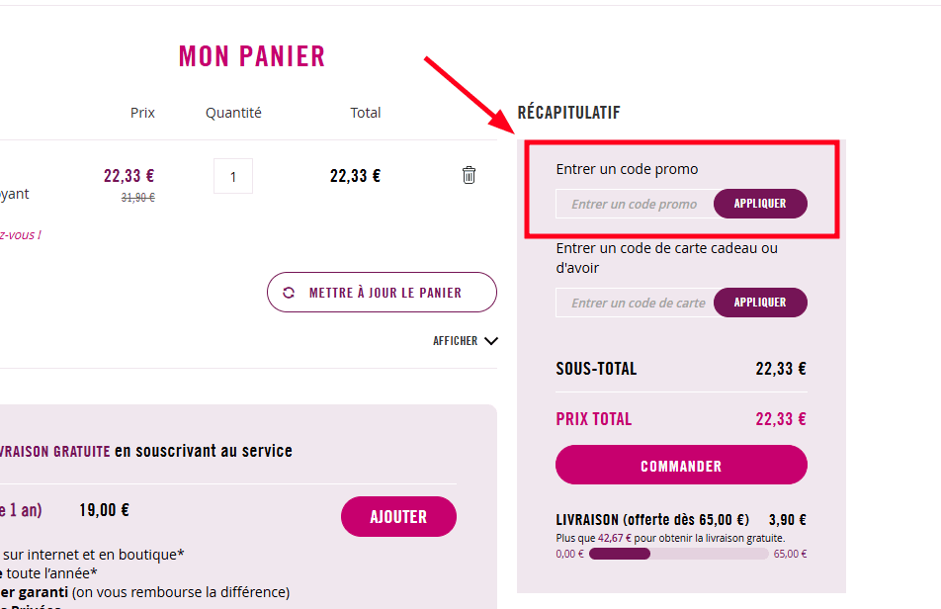
Task: Click AJOUTER to add delivery subscription
Action: 398,517
